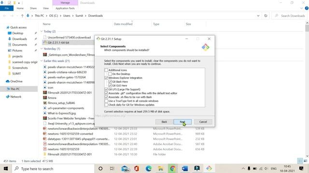Open Desktop in the navigation pane
This screenshot has width=309, height=173.
(x=18, y=33)
